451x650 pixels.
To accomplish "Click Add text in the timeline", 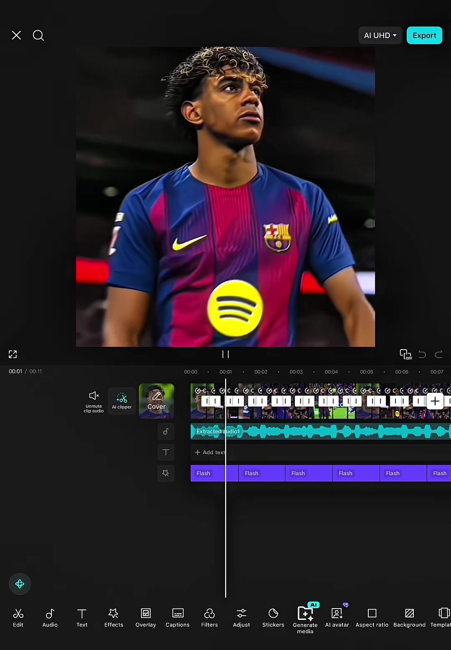I will (210, 452).
